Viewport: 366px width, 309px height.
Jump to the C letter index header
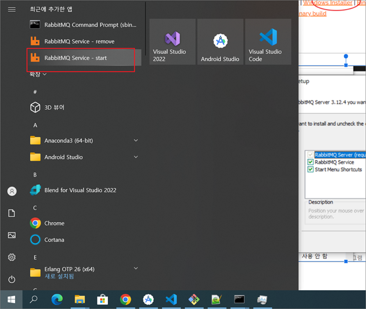[35, 208]
